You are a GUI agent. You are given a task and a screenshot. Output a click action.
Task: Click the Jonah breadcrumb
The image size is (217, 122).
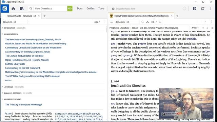(135, 28)
